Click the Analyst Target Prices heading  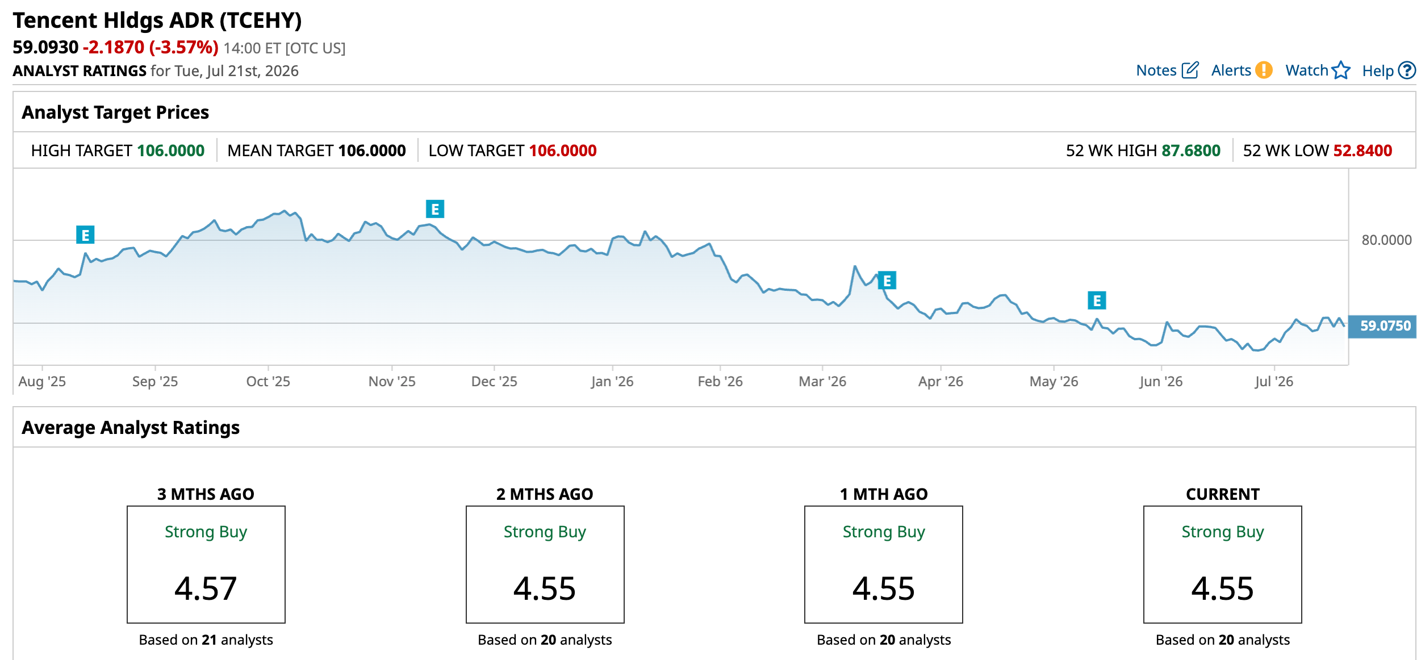[x=115, y=112]
